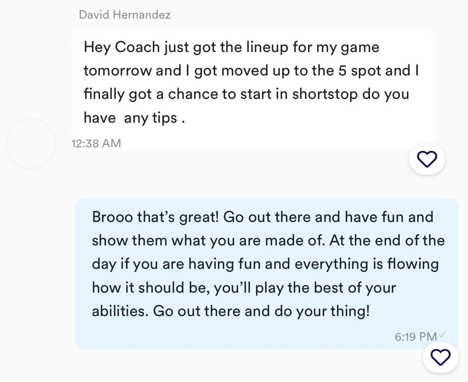Click the word 'Brooo' in the reply
The width and height of the screenshot is (468, 382).
[x=112, y=217]
